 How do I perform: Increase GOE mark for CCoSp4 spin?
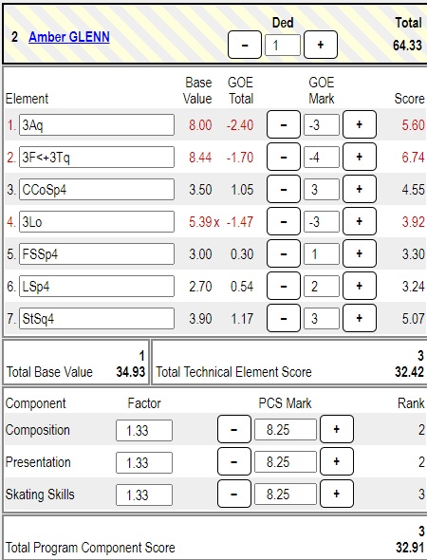[360, 189]
